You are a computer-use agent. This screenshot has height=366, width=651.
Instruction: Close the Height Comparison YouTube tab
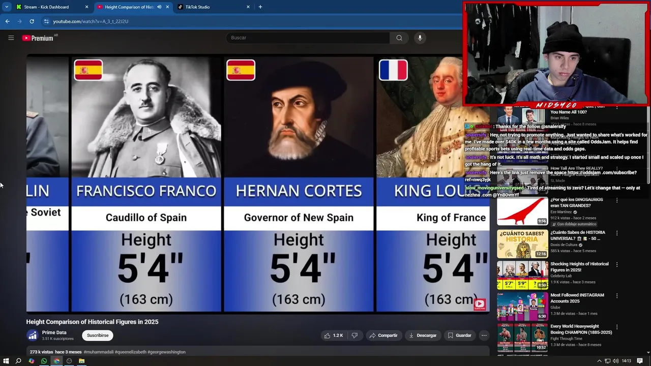(167, 7)
